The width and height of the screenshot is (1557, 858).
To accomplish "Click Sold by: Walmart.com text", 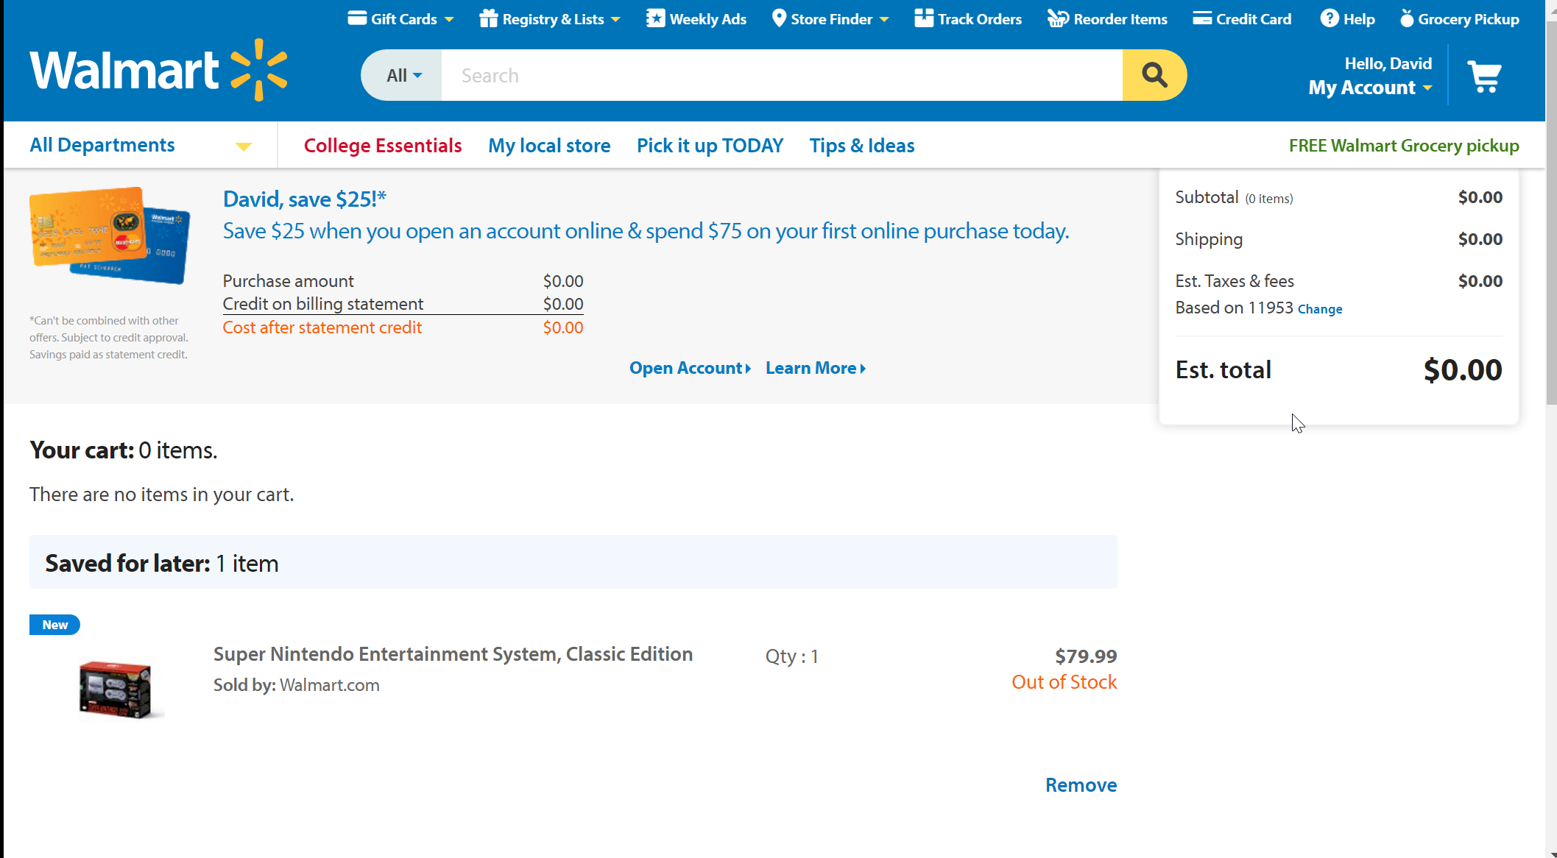I will click(x=297, y=685).
